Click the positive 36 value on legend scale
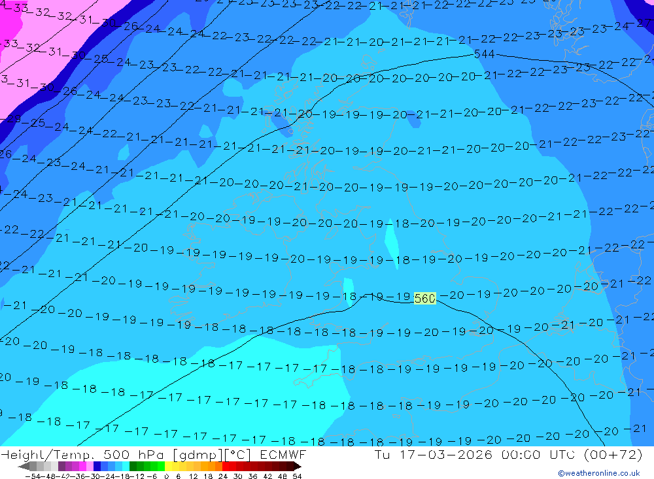The height and width of the screenshot is (479, 654). pos(252,476)
